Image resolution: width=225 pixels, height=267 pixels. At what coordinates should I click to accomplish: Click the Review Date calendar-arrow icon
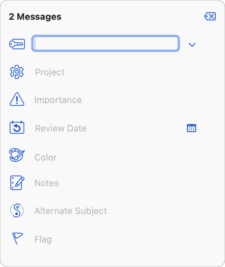click(x=17, y=128)
